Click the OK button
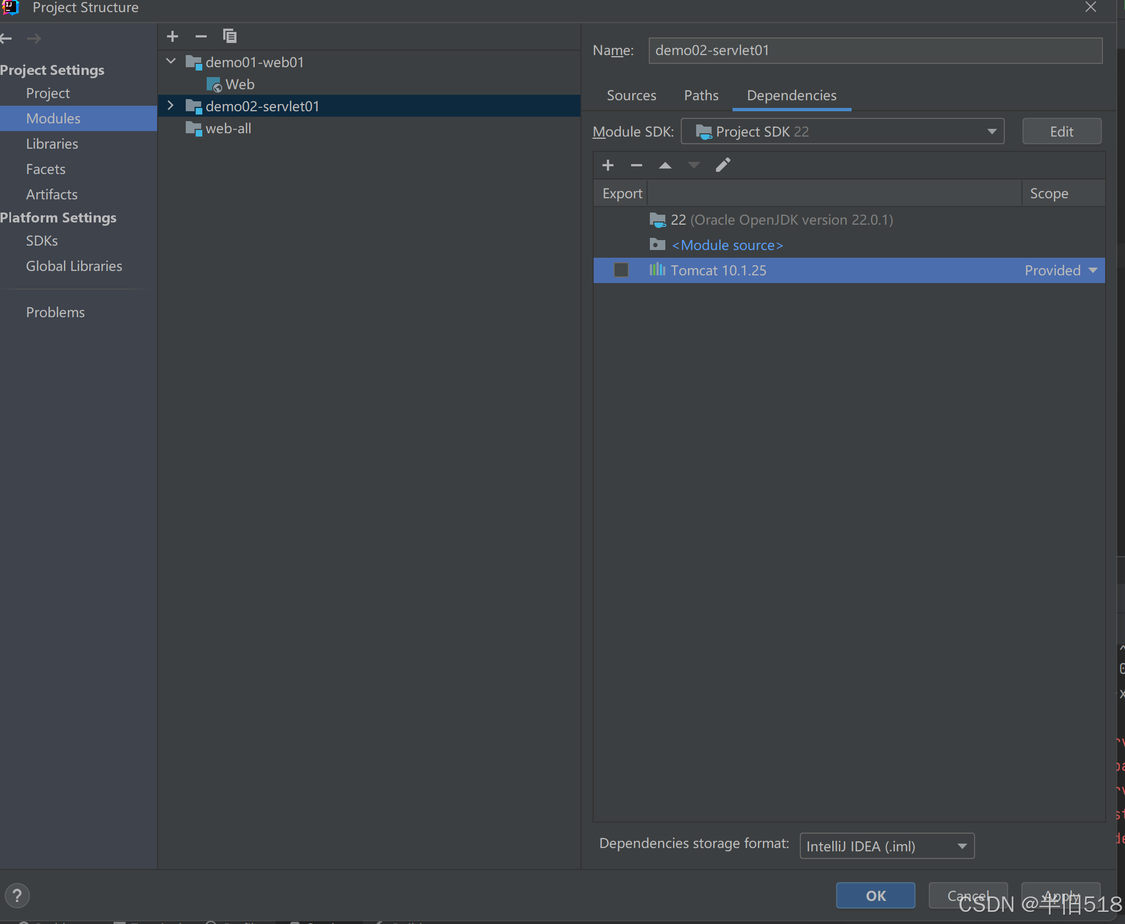1125x924 pixels. coord(876,896)
